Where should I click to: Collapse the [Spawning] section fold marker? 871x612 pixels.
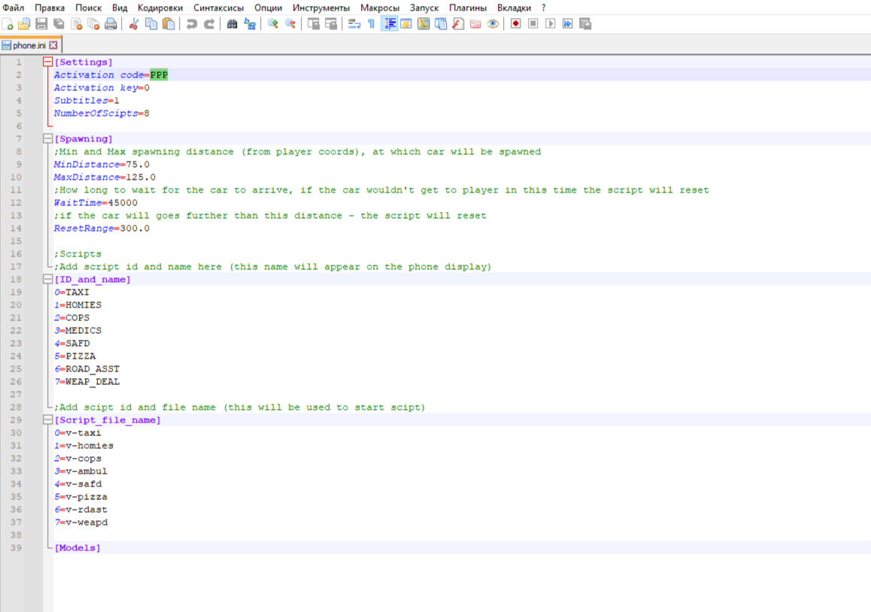coord(48,139)
